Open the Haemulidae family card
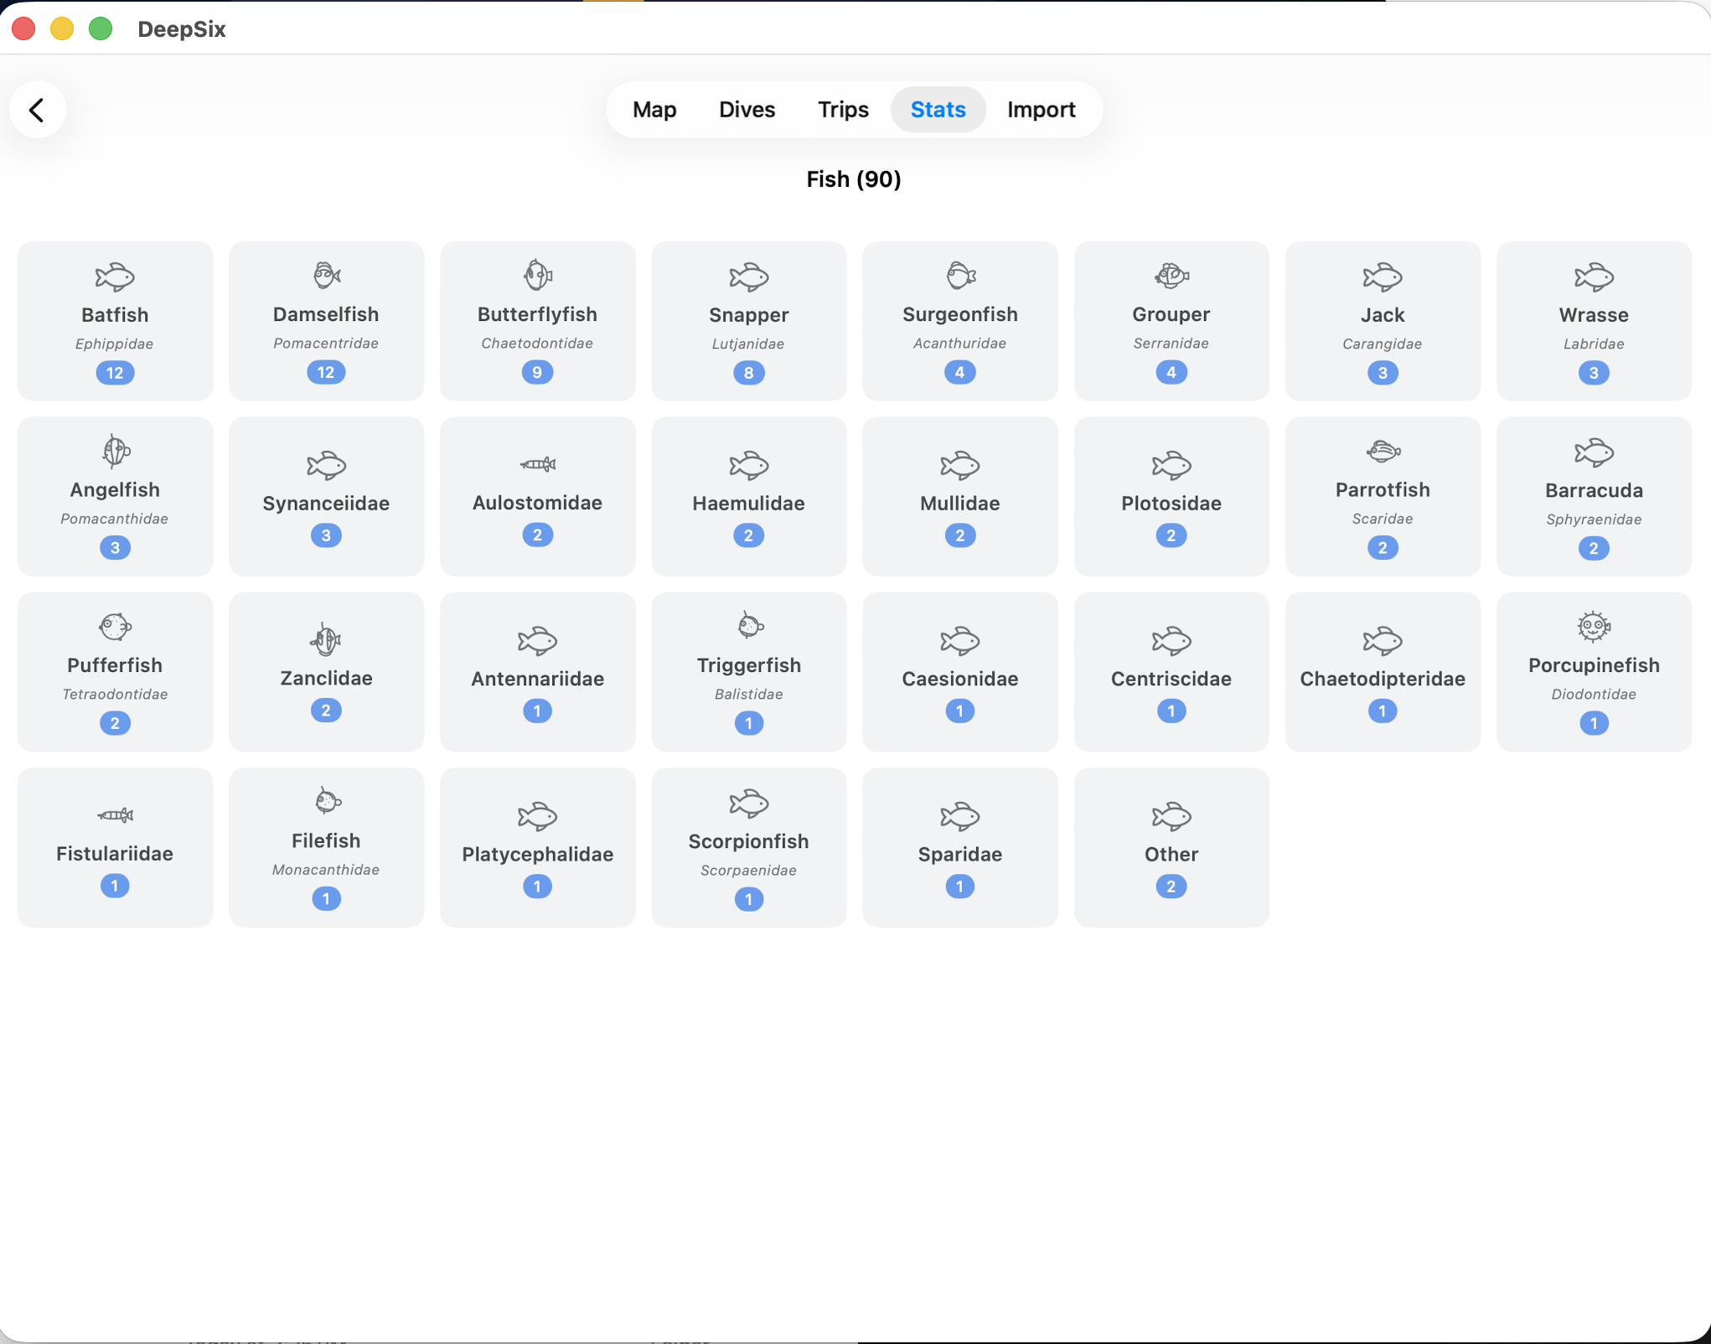Image resolution: width=1711 pixels, height=1344 pixels. pyautogui.click(x=749, y=496)
